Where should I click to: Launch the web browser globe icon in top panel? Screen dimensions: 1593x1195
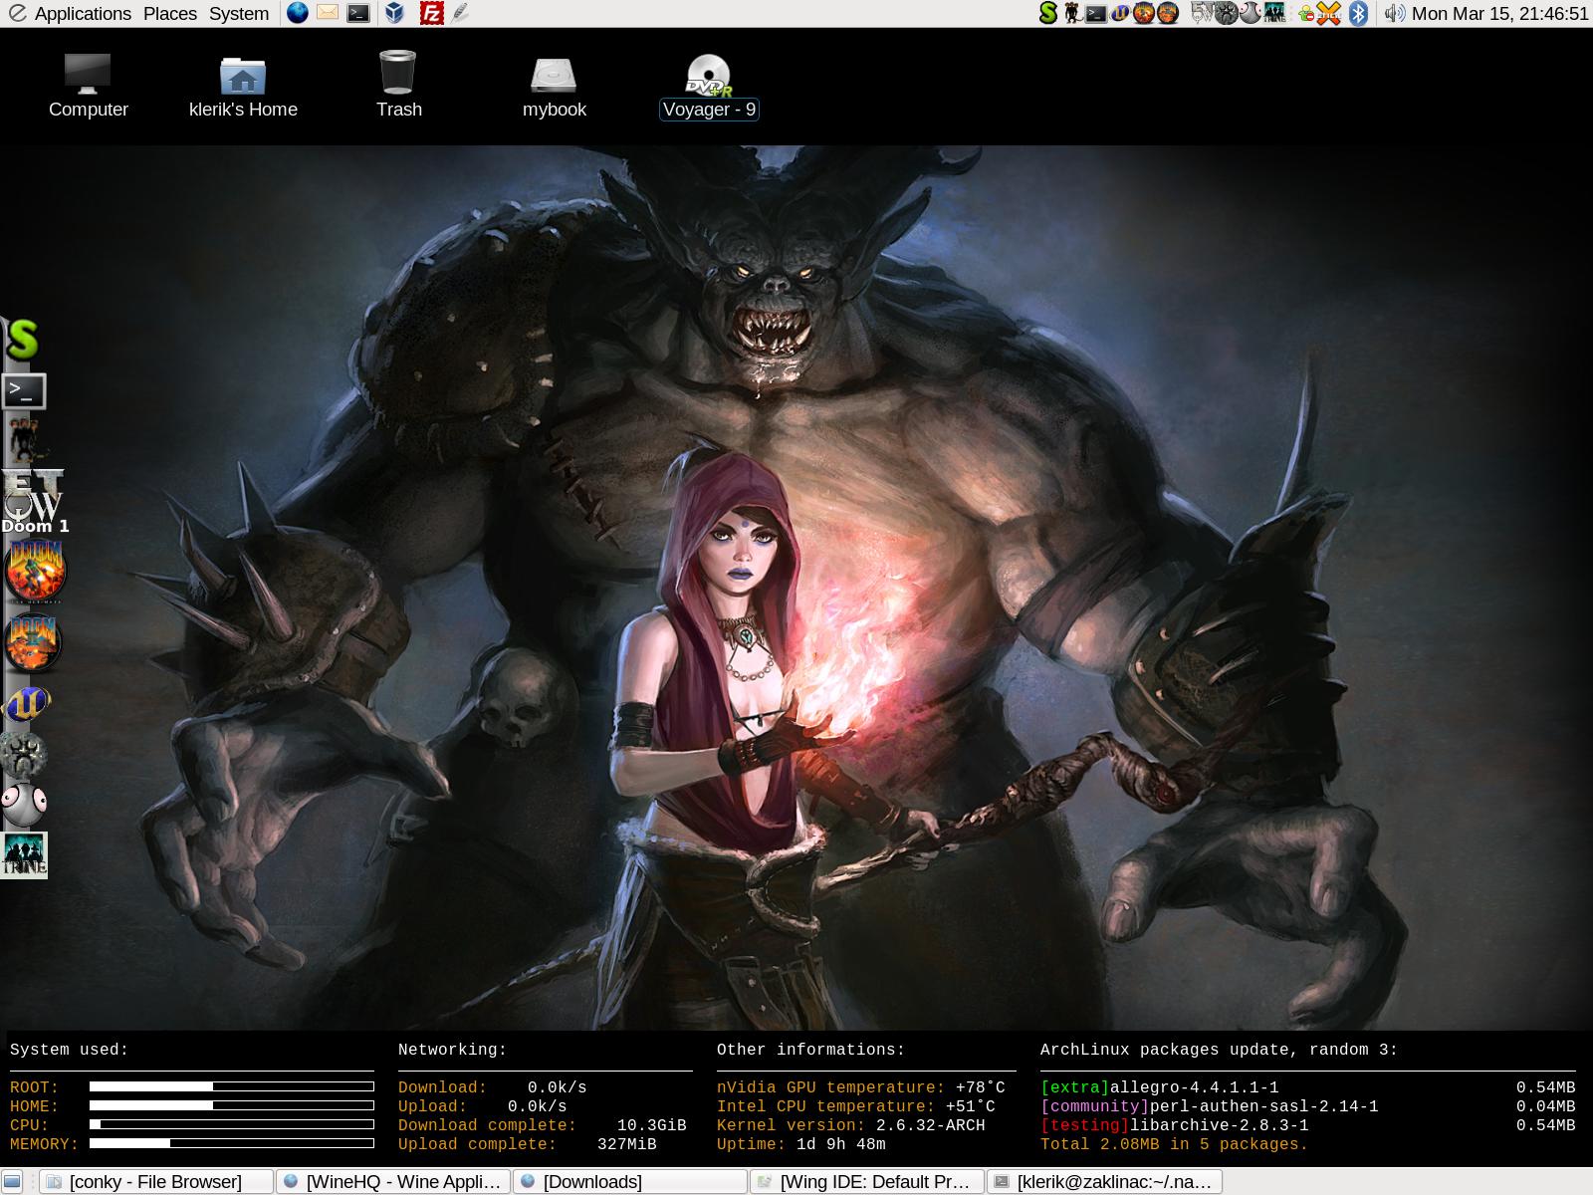pos(297,13)
